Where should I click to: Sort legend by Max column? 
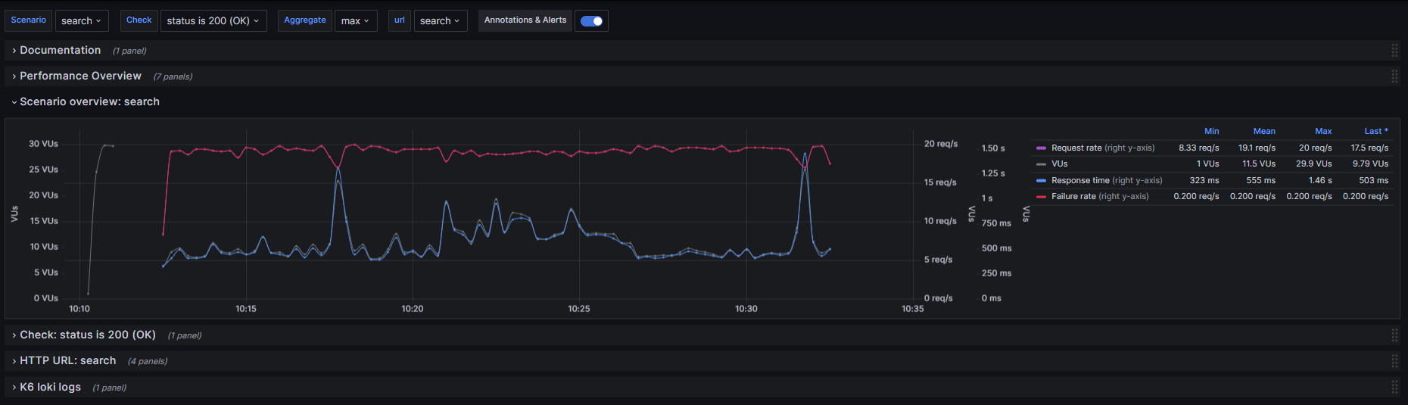tap(1322, 131)
